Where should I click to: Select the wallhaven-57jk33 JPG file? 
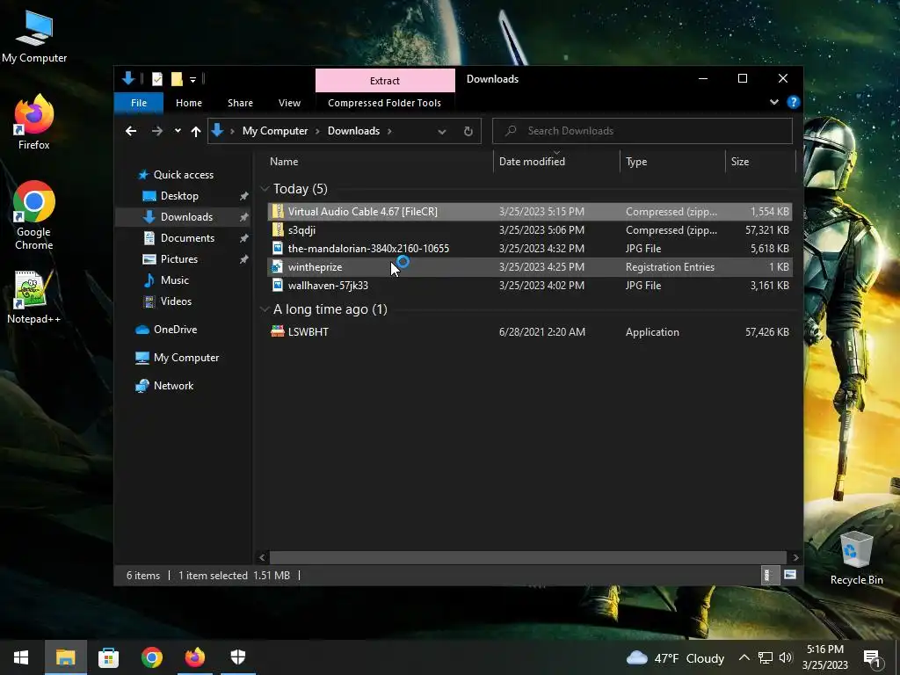coord(529,286)
